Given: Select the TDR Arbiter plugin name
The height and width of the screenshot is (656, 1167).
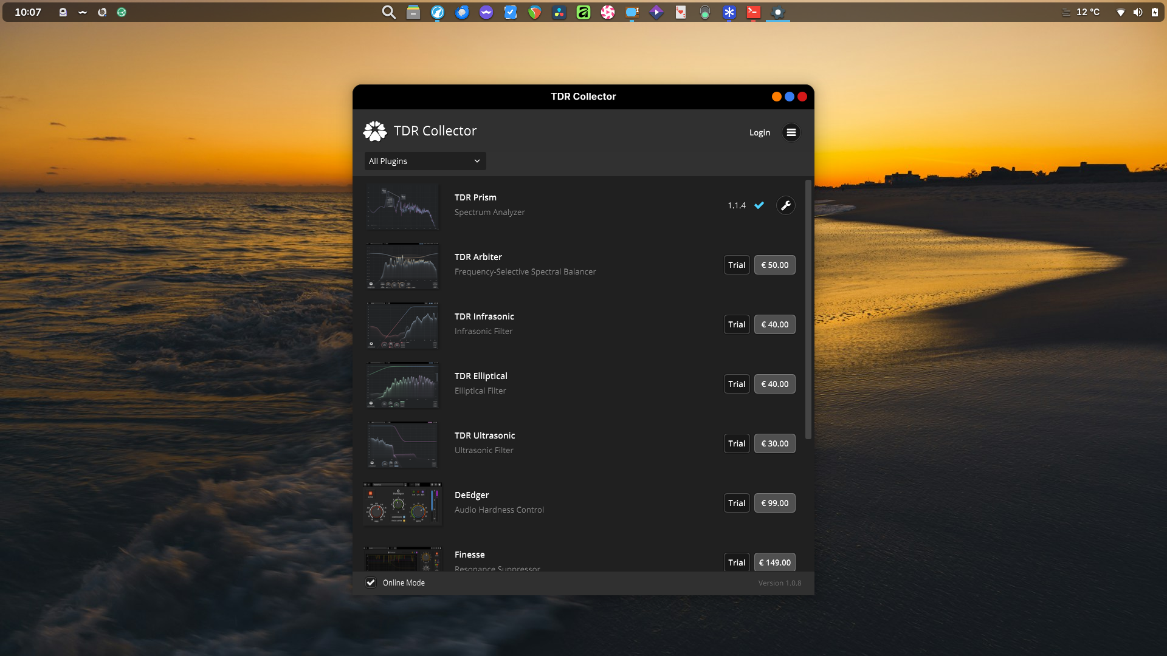Looking at the screenshot, I should pos(478,257).
